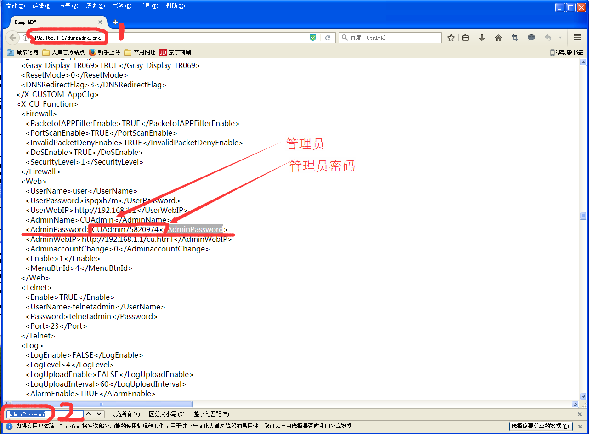Open the bookmarks sidebar icon beside the star
Image resolution: width=589 pixels, height=434 pixels.
coord(465,38)
